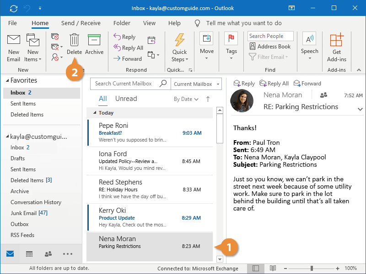
Task: Open Deleted Items under Favorites
Action: point(27,115)
